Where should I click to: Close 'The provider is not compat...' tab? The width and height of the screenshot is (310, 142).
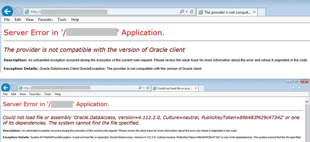tap(254, 12)
